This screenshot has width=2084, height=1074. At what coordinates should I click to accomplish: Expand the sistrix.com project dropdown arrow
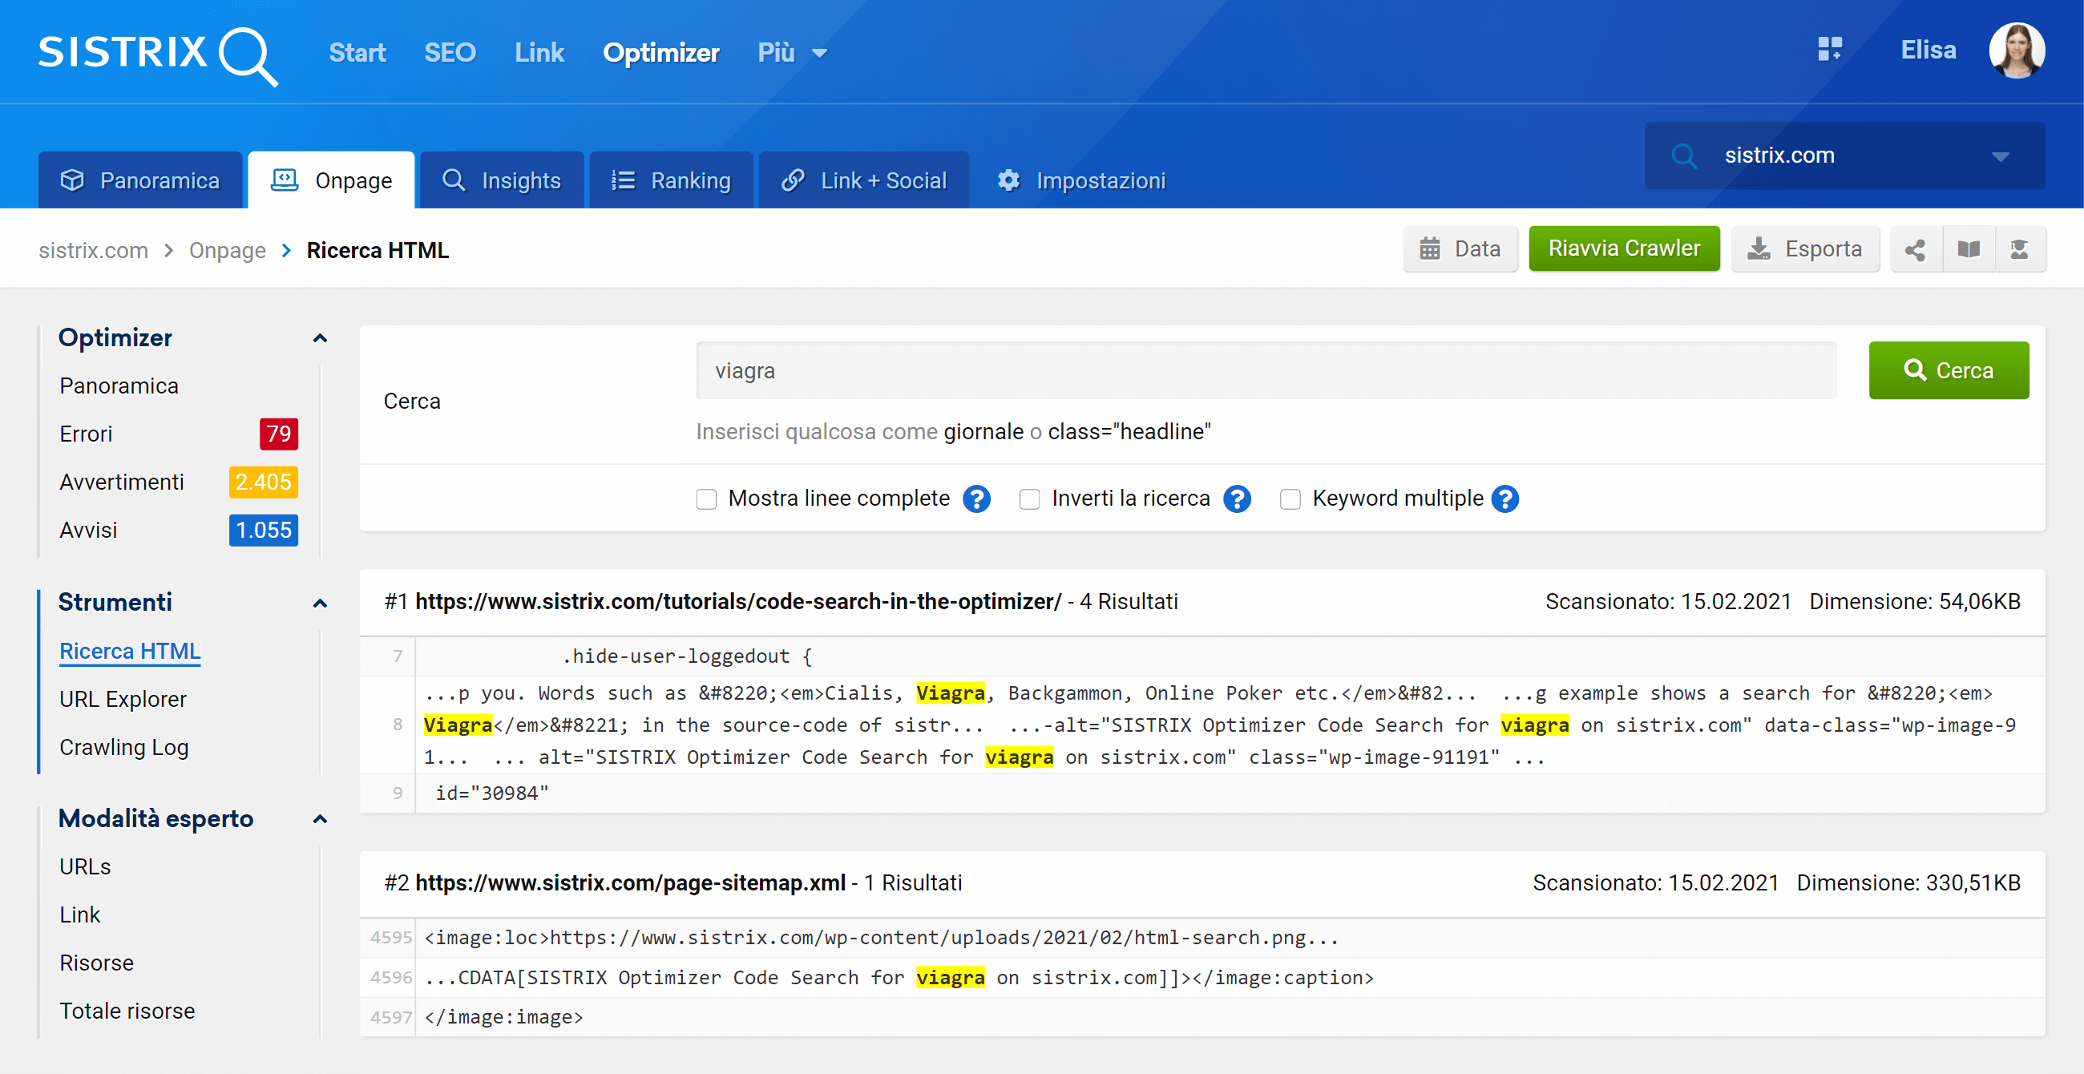point(2000,156)
